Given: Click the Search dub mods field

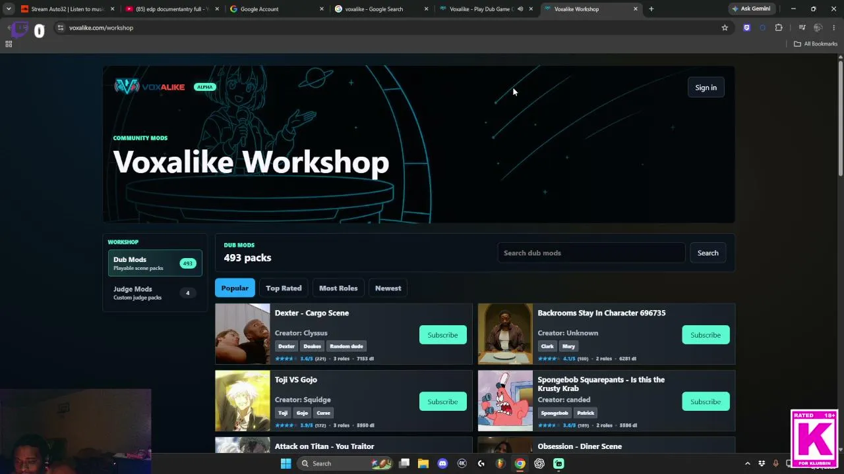Looking at the screenshot, I should [591, 253].
